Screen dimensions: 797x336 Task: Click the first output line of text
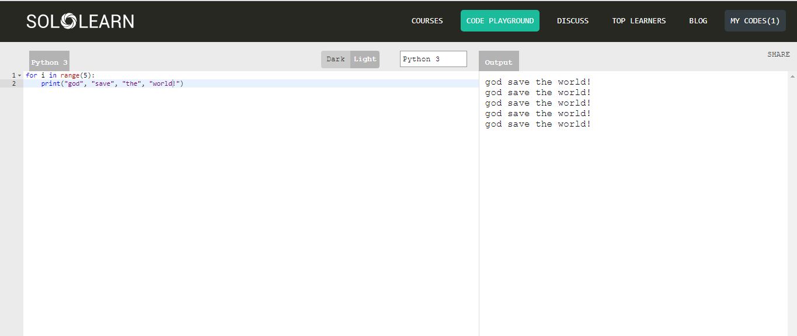(x=537, y=82)
